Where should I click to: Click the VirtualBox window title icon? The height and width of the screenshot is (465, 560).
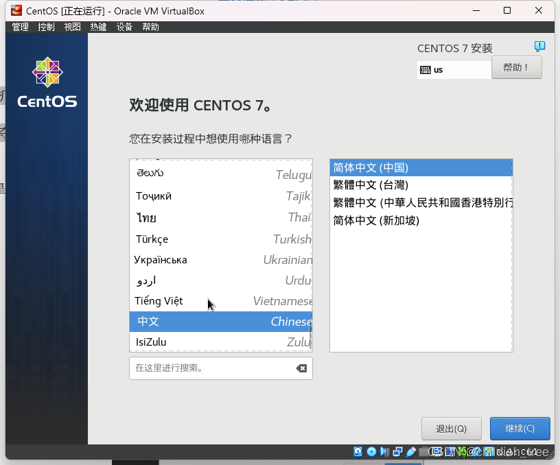16,11
